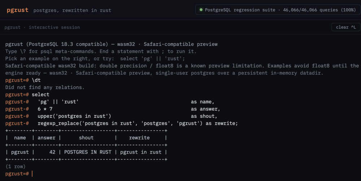Image resolution: width=361 pixels, height=181 pixels.
Task: Click the pgrust logo title
Action: pyautogui.click(x=17, y=10)
